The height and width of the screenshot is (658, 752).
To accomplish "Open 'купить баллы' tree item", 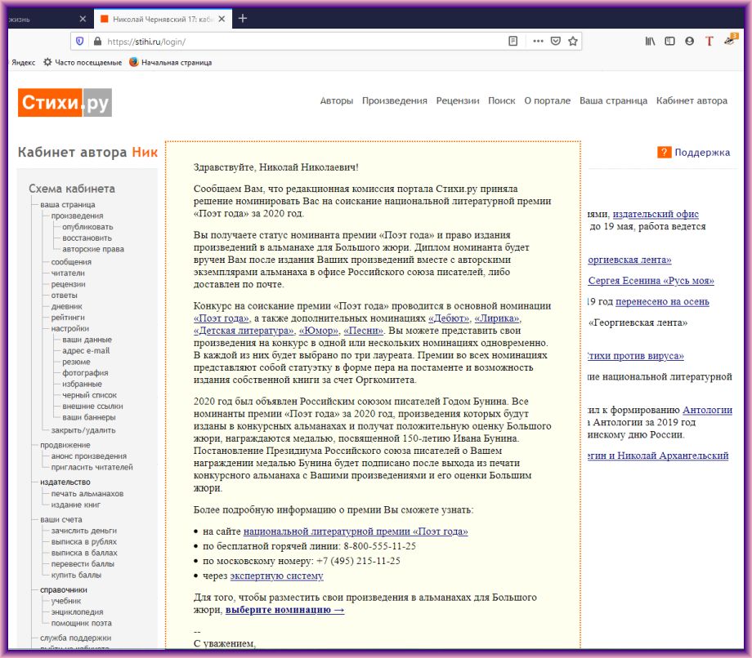I will (x=76, y=575).
